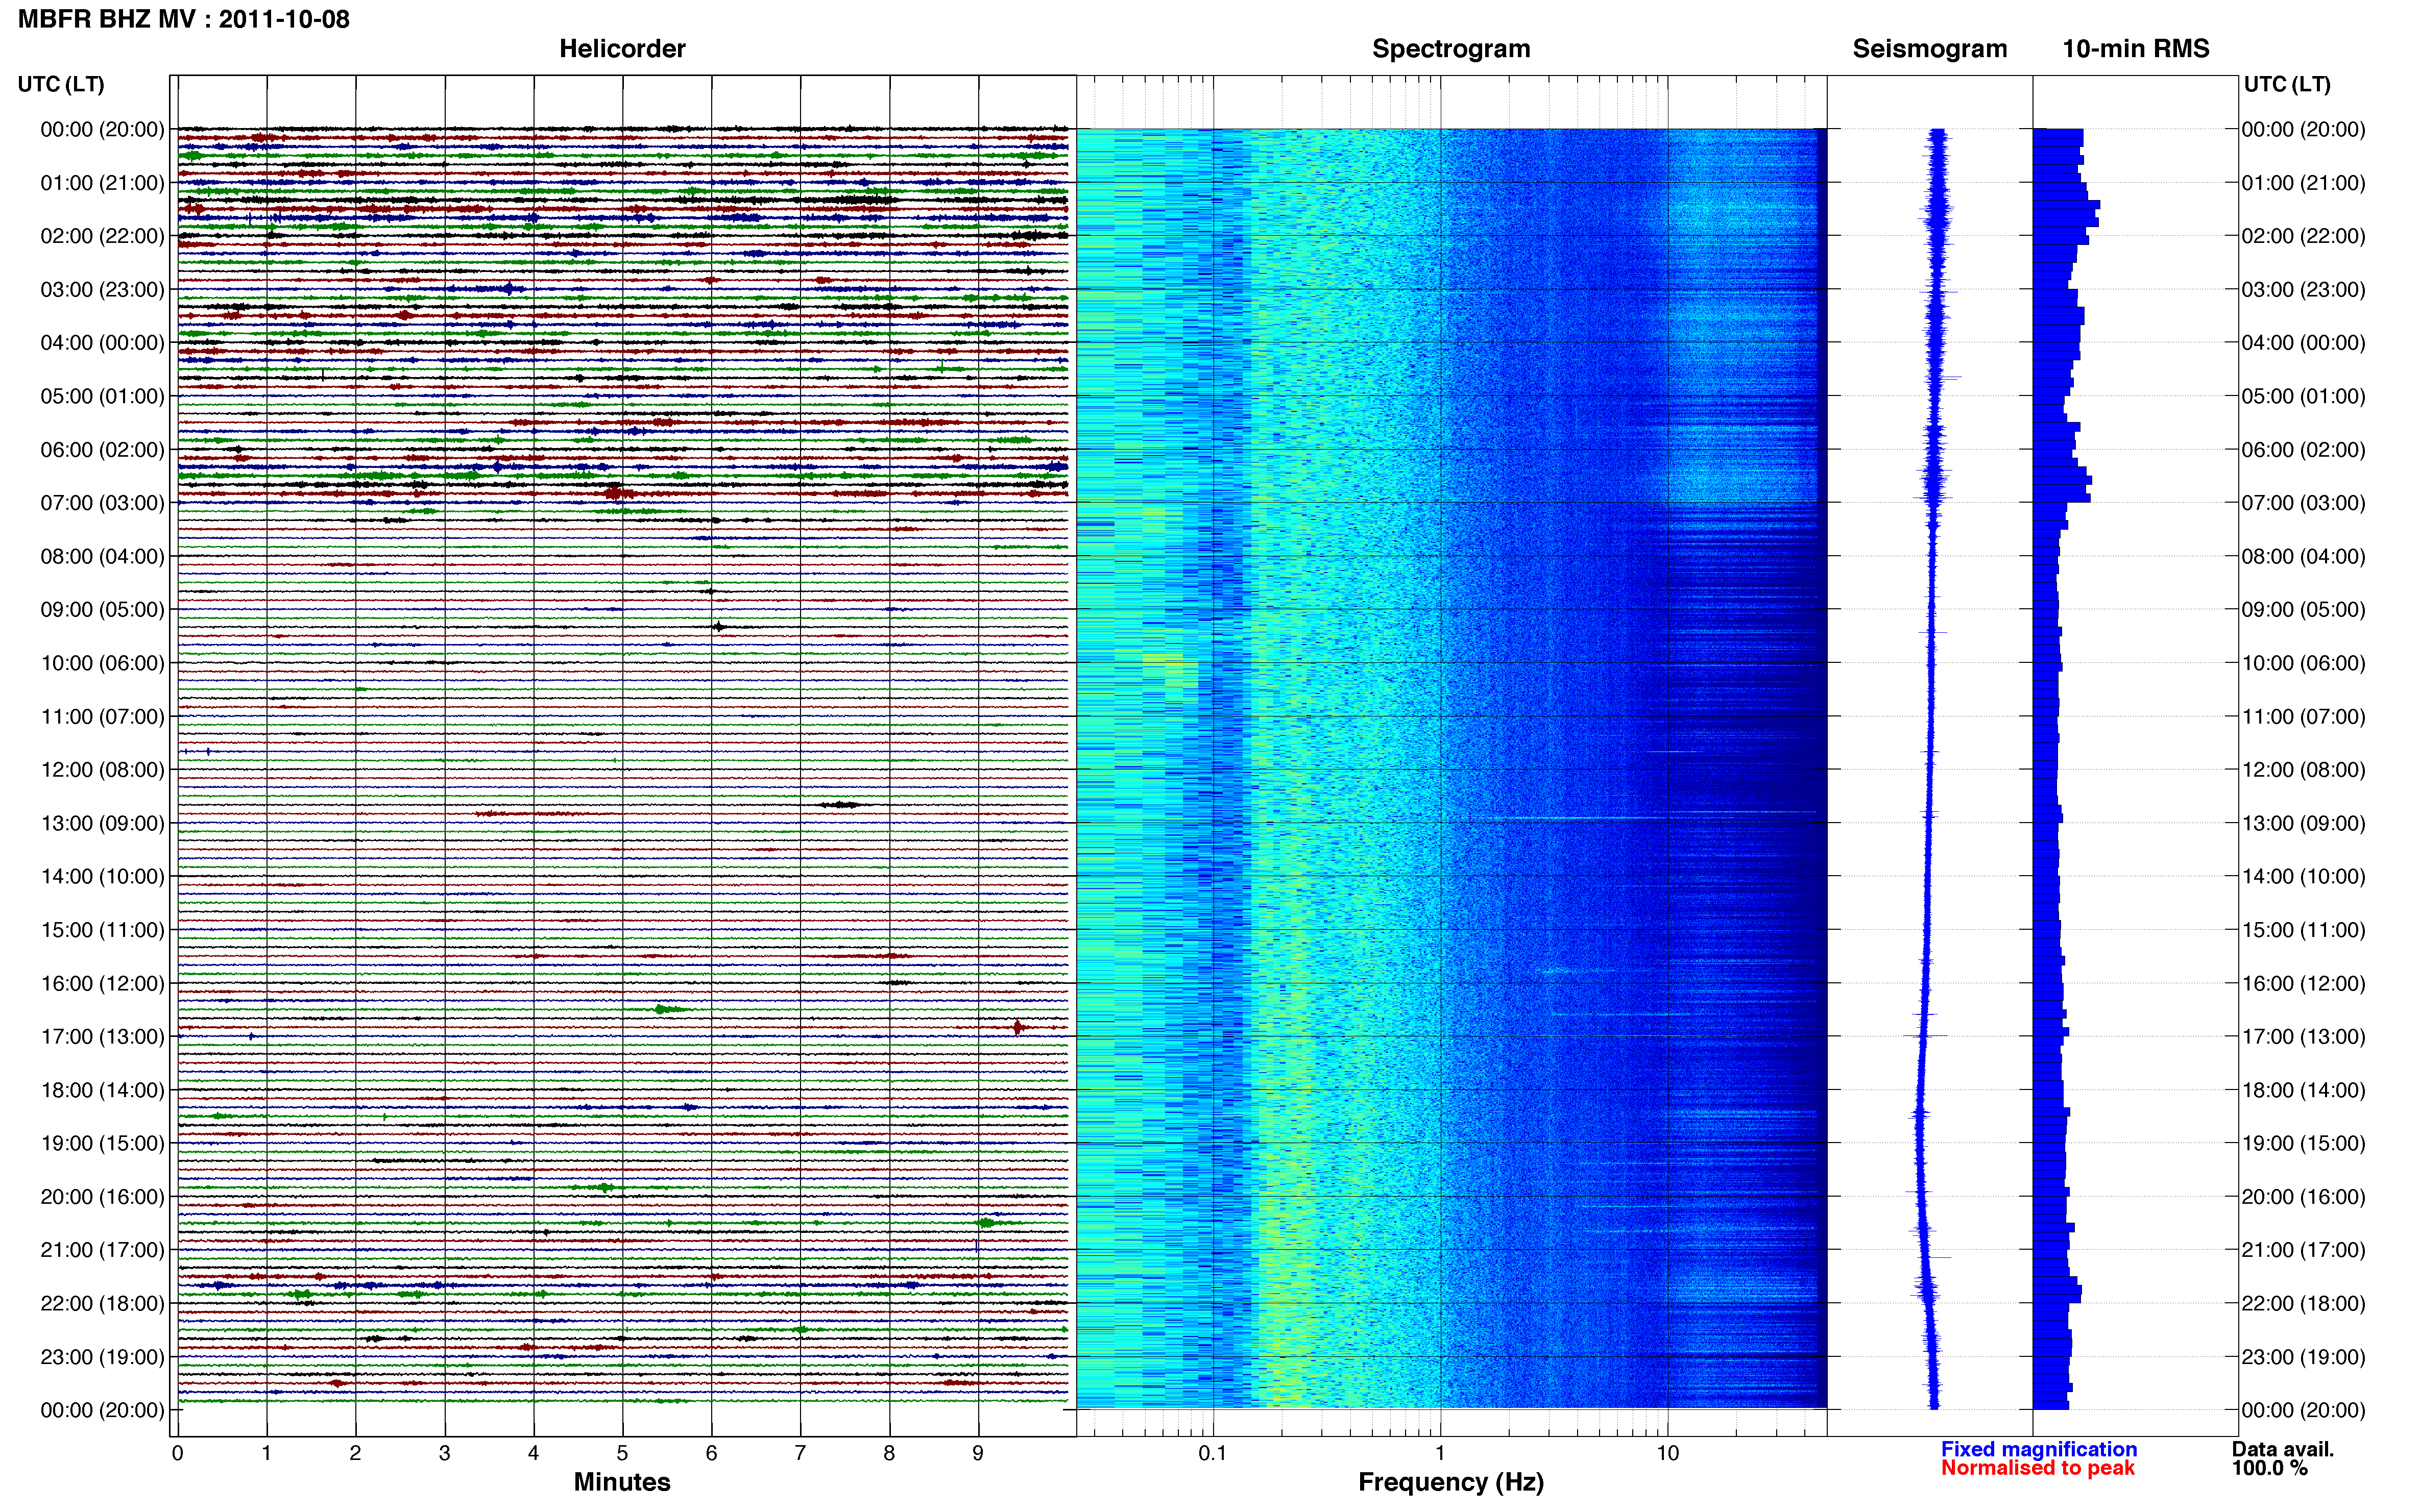Click the '3' tick on Minutes axis
2420x1512 pixels.
click(x=444, y=1454)
